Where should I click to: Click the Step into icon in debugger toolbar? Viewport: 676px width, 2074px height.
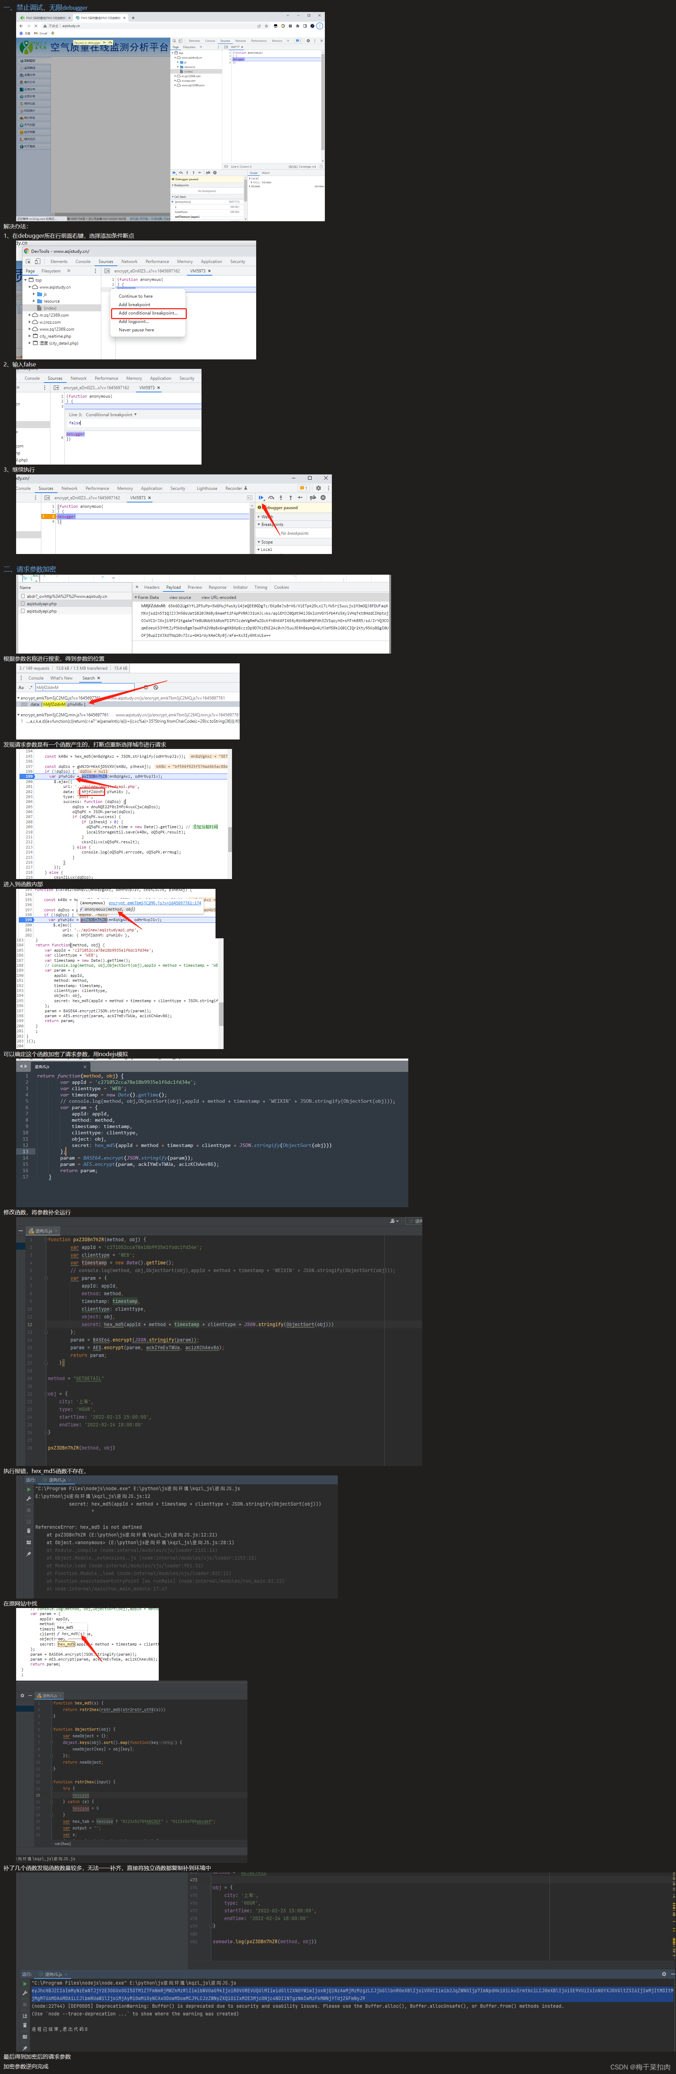point(281,498)
